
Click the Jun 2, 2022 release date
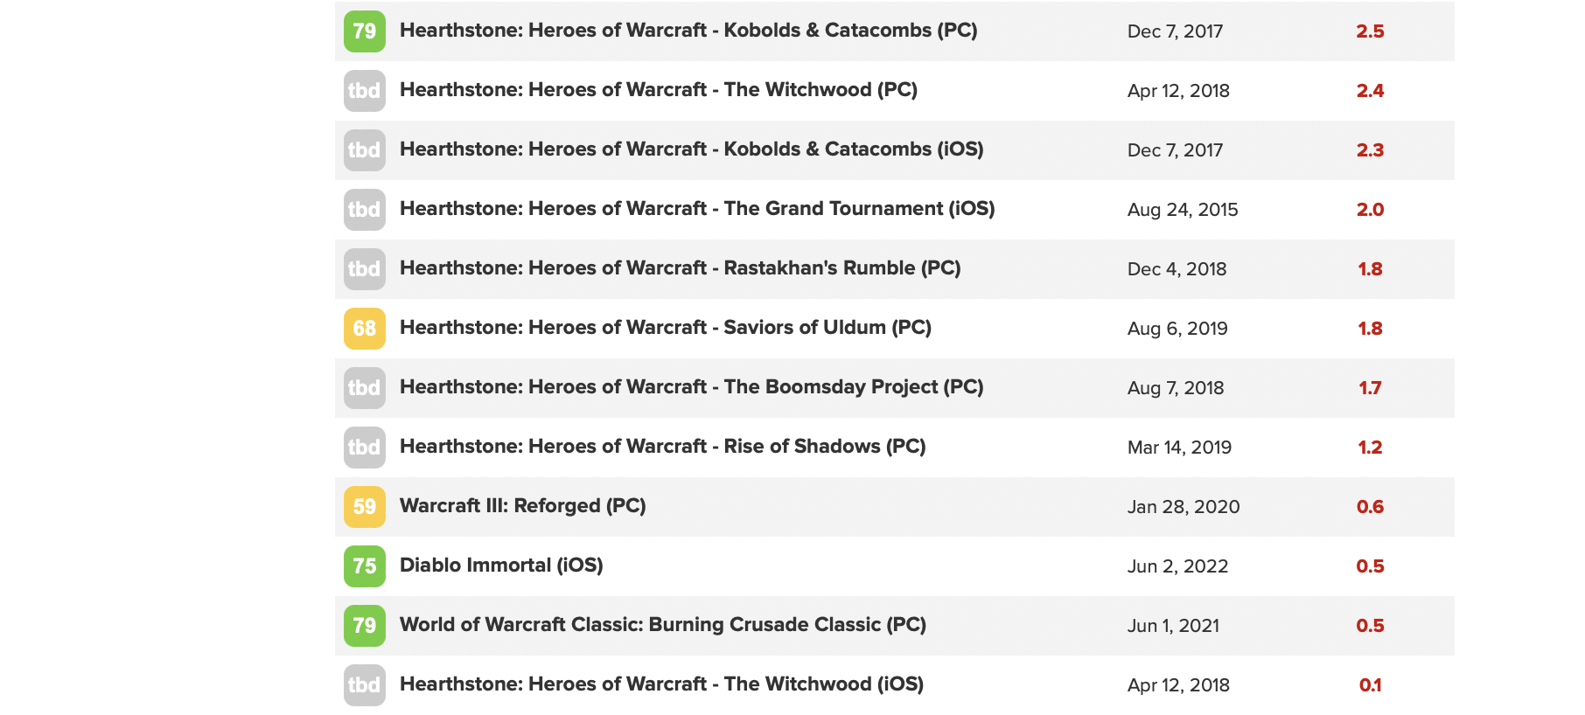(x=1177, y=566)
